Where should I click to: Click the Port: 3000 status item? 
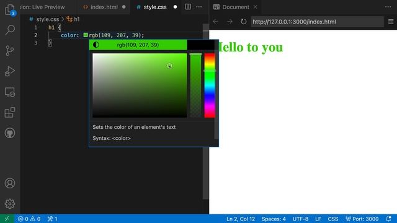point(362,219)
